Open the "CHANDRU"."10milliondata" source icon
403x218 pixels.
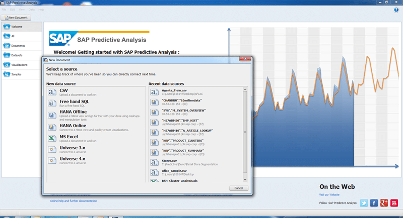154,102
